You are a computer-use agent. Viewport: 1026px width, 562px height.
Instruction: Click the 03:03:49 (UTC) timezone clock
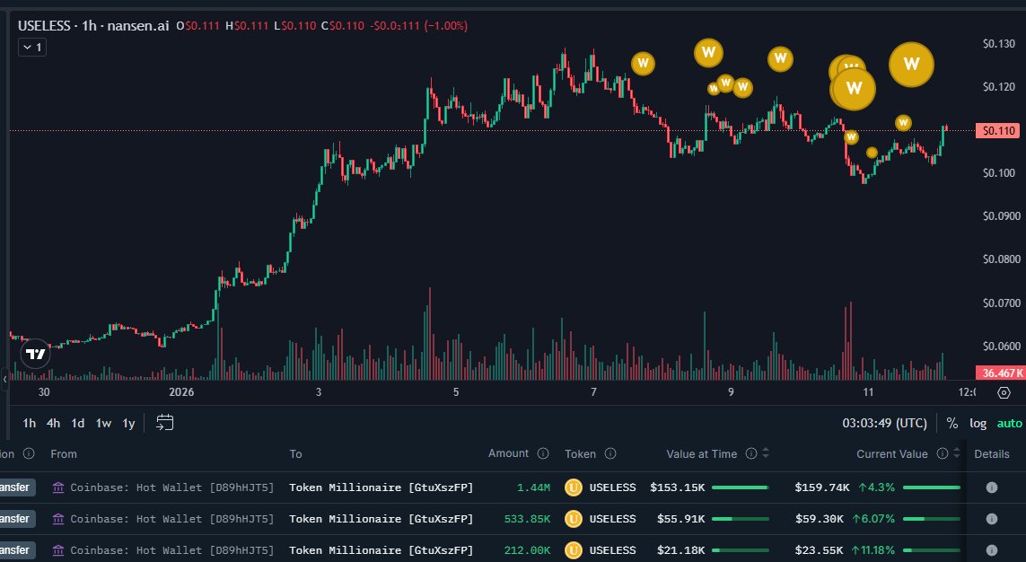point(884,423)
